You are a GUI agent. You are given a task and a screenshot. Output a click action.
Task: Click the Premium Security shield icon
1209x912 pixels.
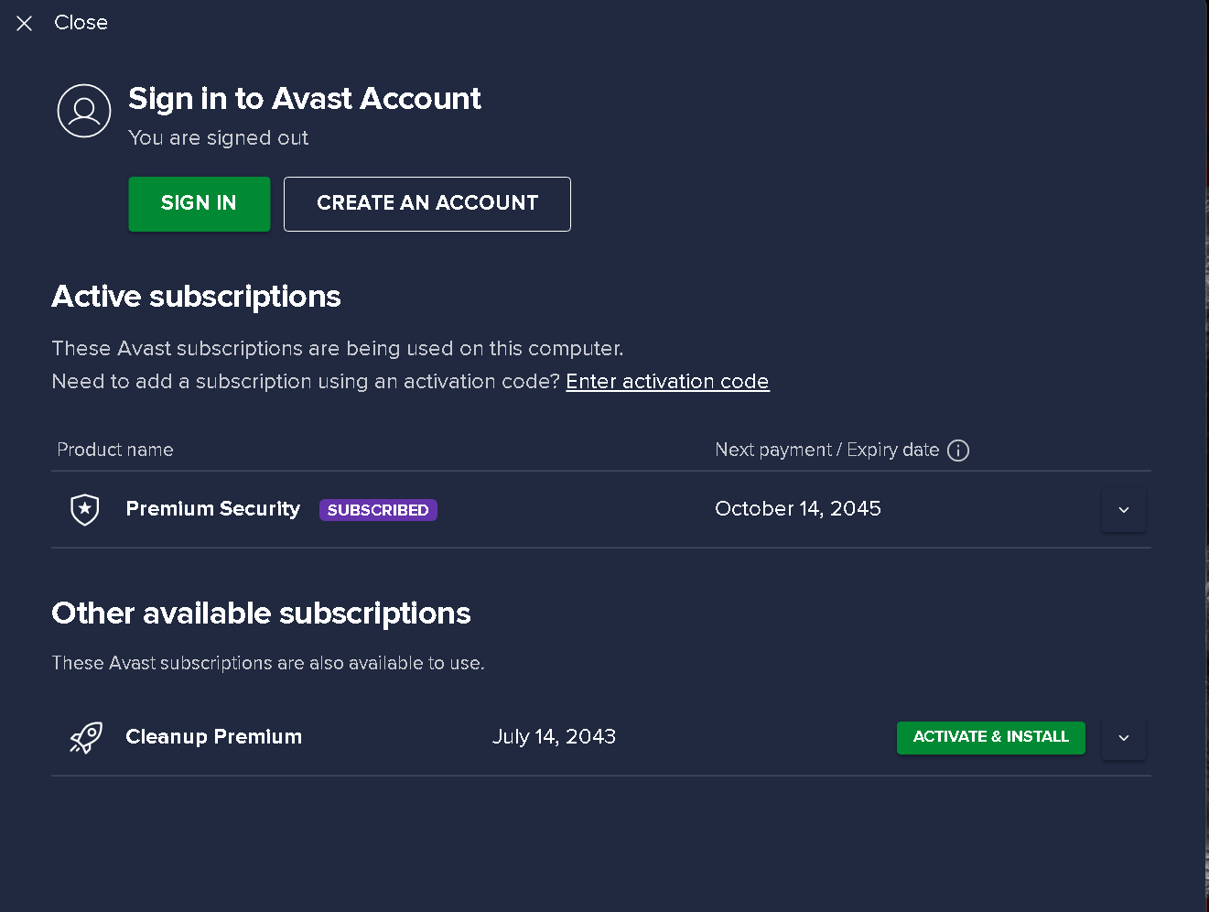(85, 509)
